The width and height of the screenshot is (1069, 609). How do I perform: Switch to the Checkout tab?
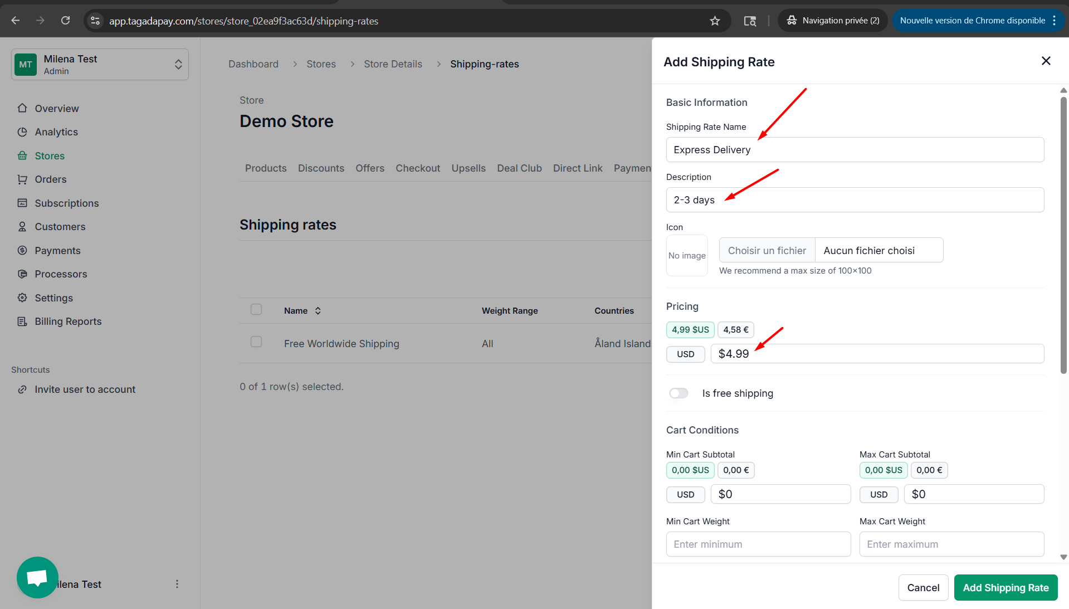[x=418, y=168]
